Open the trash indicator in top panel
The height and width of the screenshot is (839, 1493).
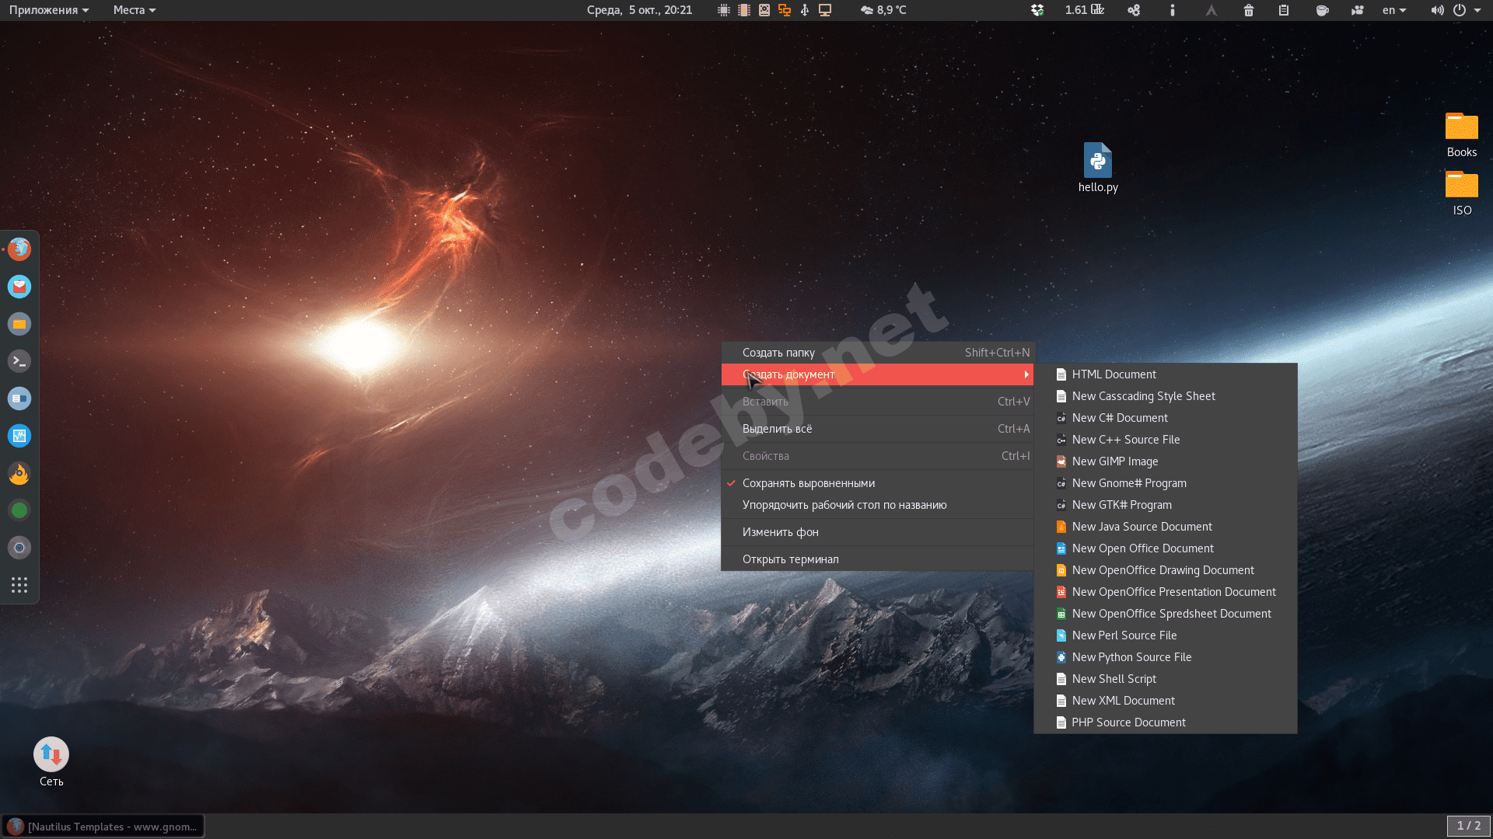point(1248,10)
